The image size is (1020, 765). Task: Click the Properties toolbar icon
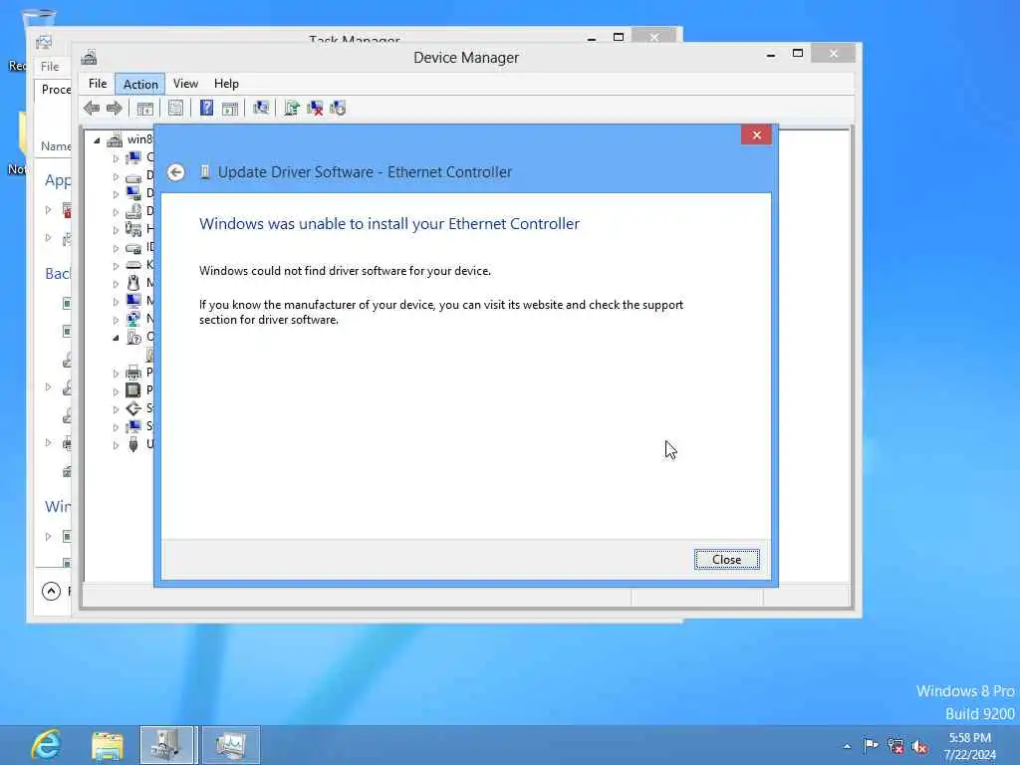[175, 108]
